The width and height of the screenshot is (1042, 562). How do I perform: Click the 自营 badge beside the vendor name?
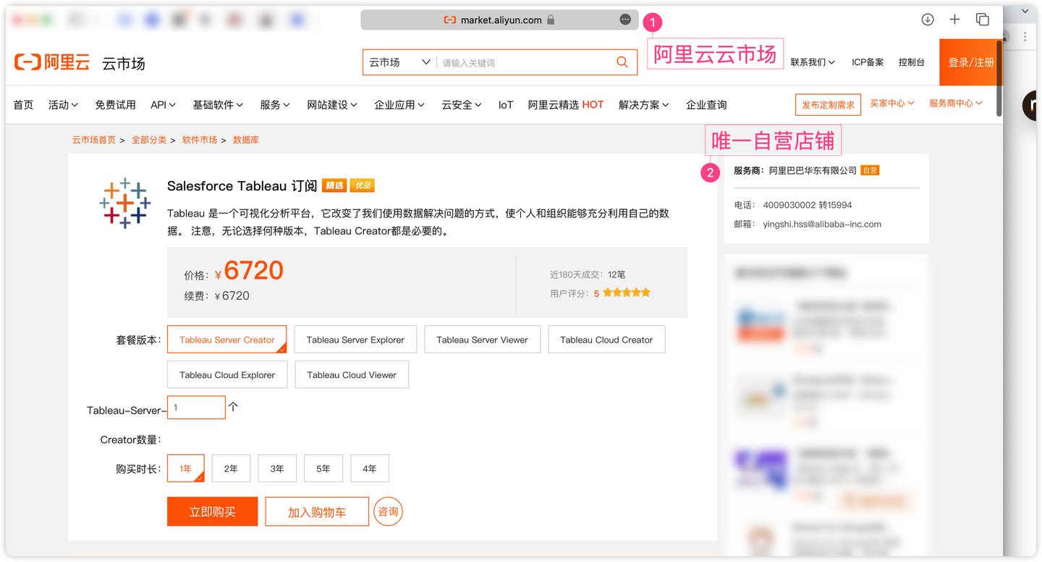tap(870, 171)
